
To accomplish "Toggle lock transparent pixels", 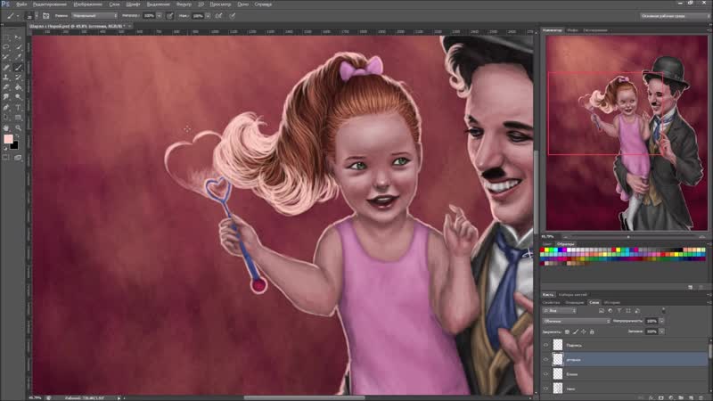I will tap(567, 331).
